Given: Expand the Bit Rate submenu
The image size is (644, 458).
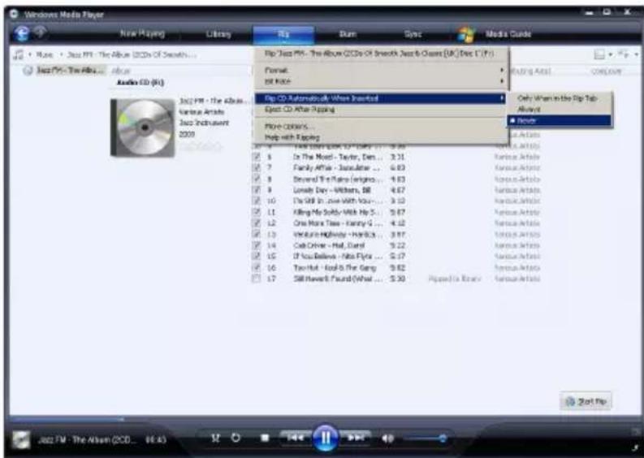Looking at the screenshot, I should (381, 81).
